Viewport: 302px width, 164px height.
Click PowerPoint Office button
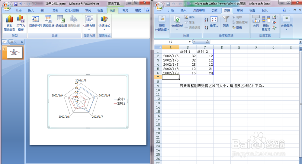[x=7, y=6]
